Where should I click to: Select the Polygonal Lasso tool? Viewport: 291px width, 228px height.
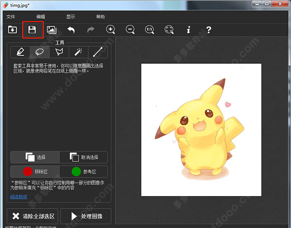coord(59,52)
